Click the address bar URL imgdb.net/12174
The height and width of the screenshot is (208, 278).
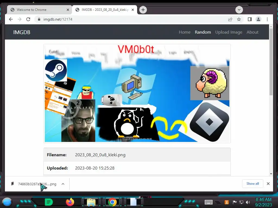(x=58, y=19)
